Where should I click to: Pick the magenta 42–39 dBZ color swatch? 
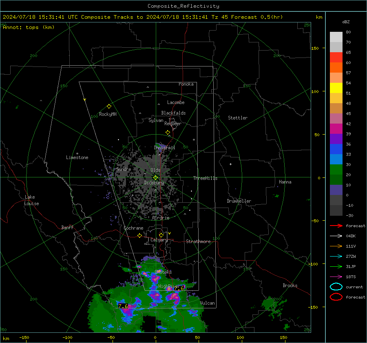pyautogui.click(x=336, y=128)
